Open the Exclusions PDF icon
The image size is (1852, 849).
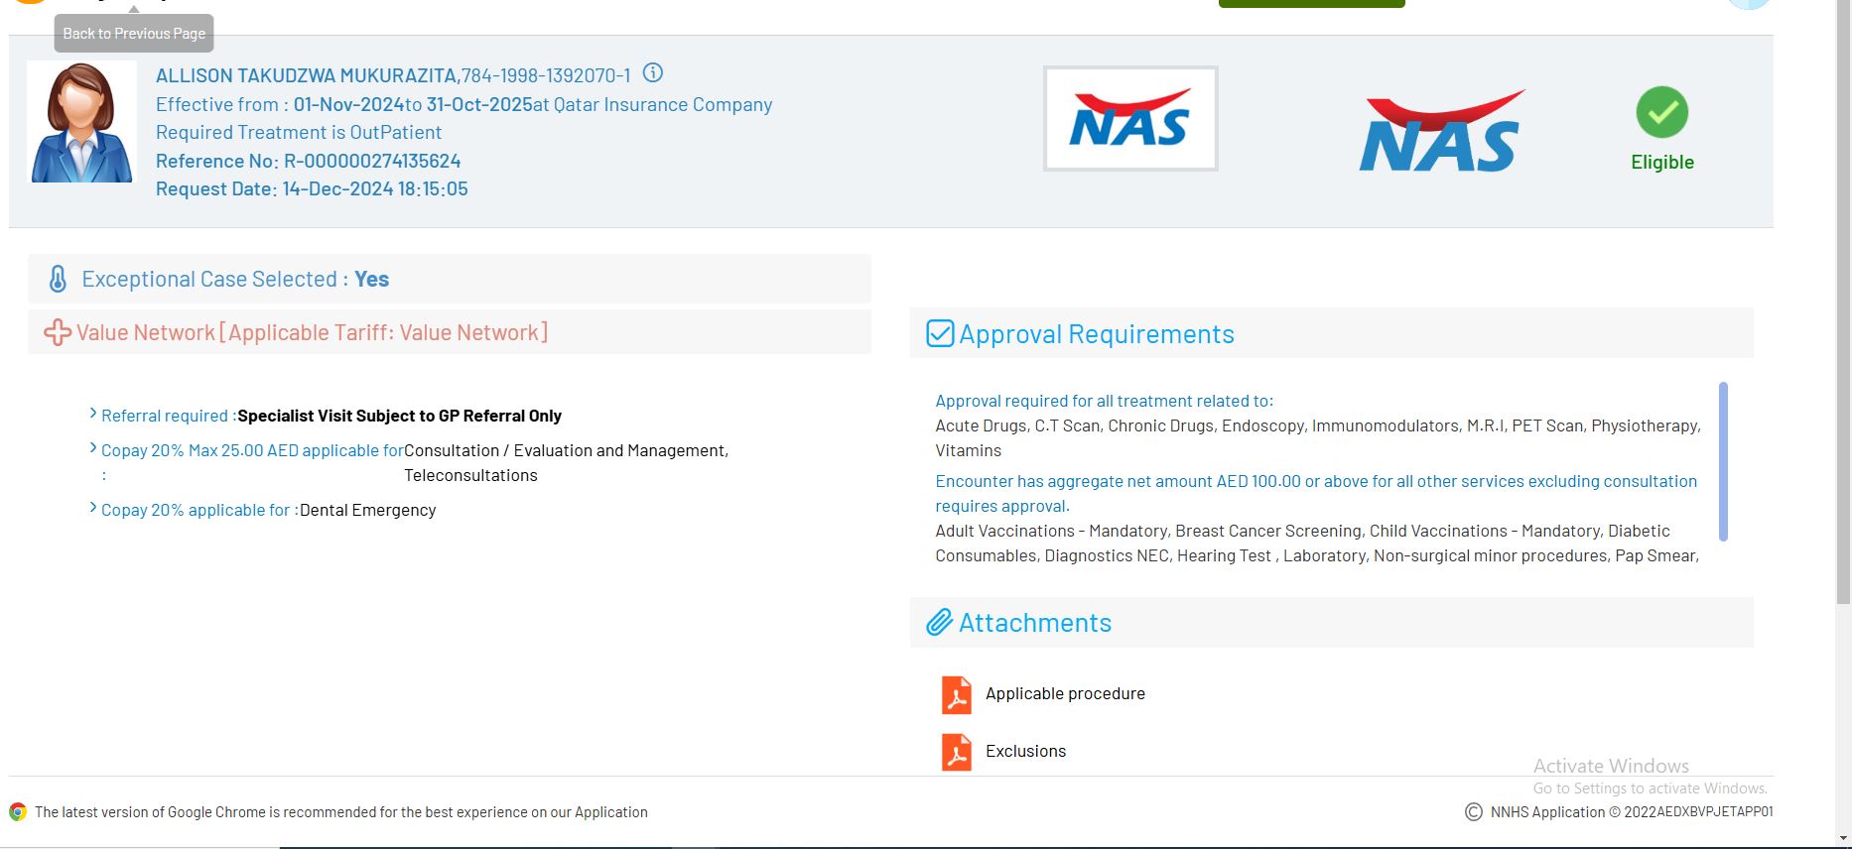tap(957, 752)
